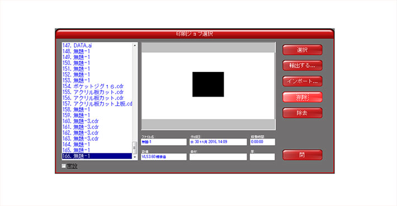Select job 147. DATA.ai
Image resolution: width=397 pixels, height=206 pixels.
point(97,45)
